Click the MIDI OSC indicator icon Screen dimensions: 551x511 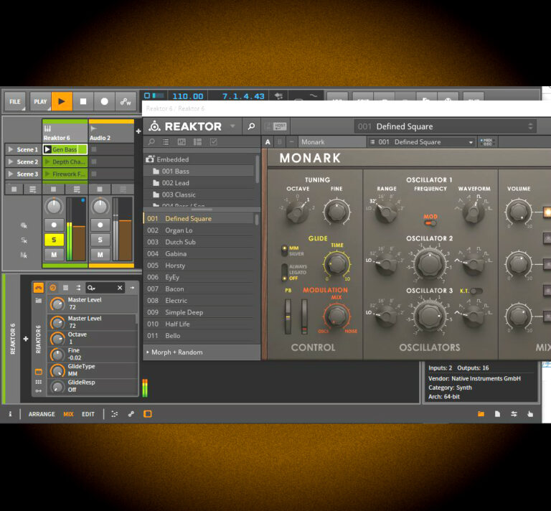click(487, 142)
